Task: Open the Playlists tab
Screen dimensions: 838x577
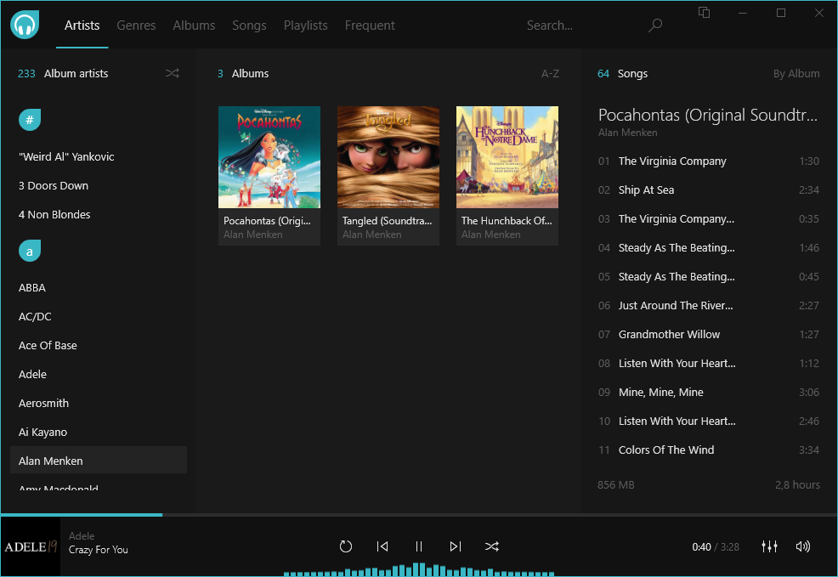Action: (305, 25)
